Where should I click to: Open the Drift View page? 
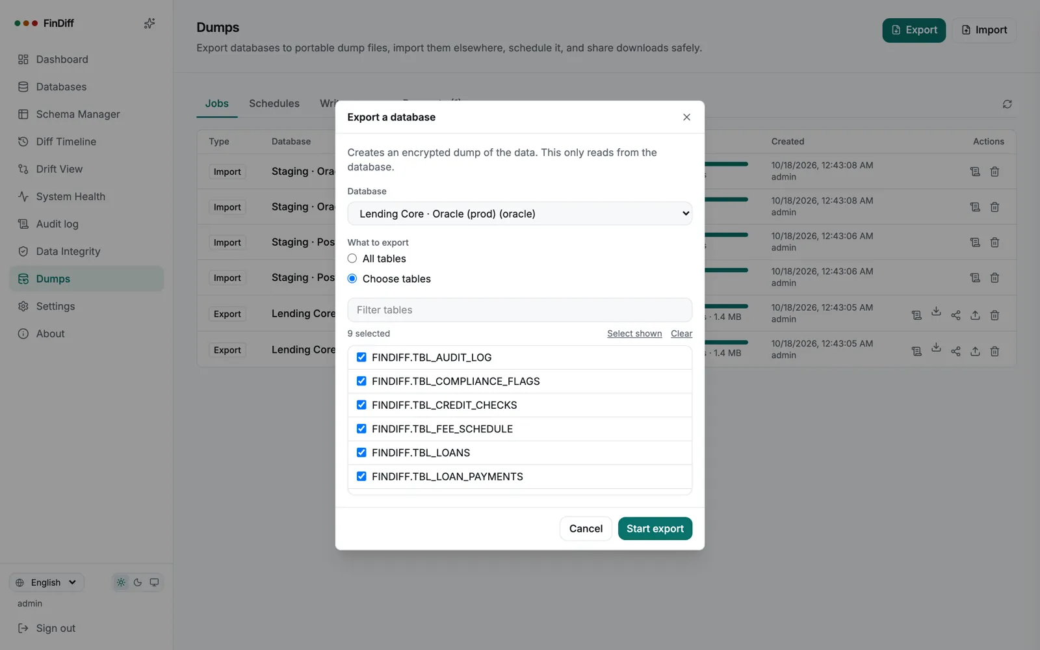(86, 169)
